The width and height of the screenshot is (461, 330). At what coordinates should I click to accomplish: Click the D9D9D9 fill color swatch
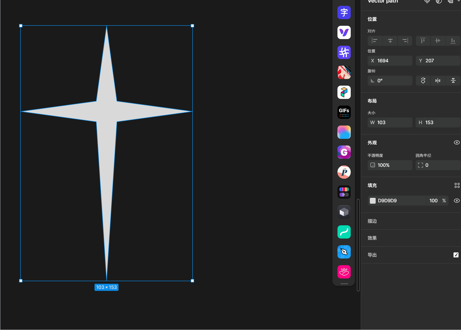click(373, 201)
